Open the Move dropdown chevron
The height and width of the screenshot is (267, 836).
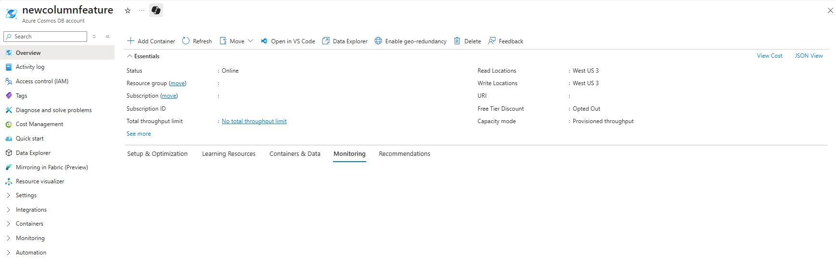click(250, 41)
